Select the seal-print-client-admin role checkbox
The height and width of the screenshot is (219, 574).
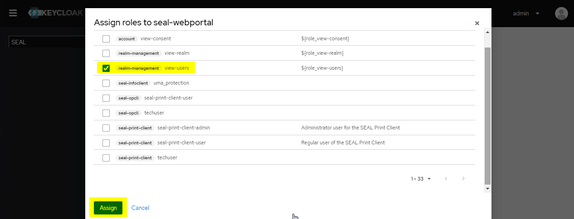coord(106,128)
